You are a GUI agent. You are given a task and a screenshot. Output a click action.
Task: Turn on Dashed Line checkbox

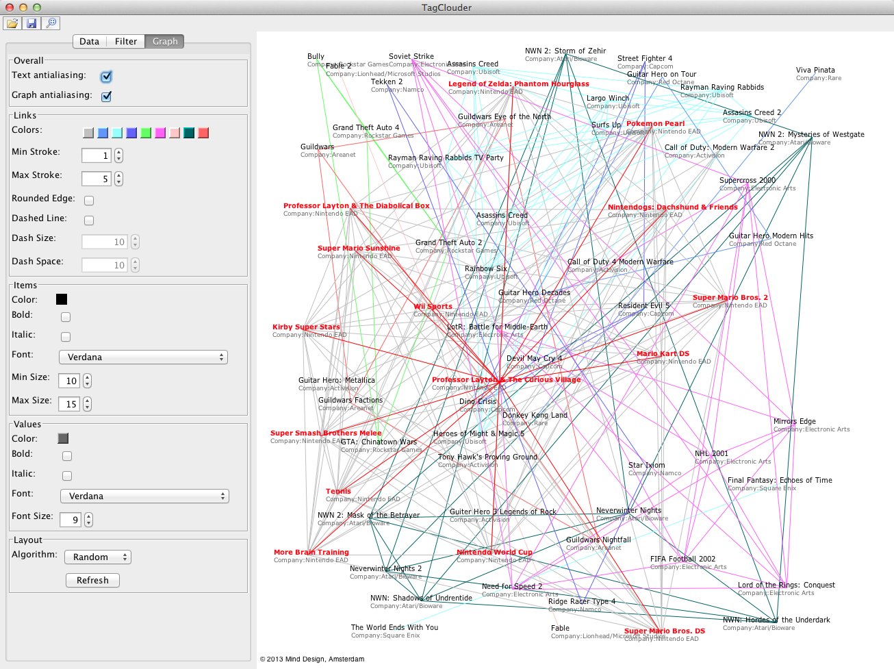click(89, 220)
